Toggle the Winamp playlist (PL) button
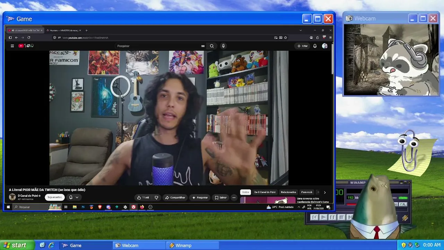Screen dimensions: 444x250 tap(403, 205)
